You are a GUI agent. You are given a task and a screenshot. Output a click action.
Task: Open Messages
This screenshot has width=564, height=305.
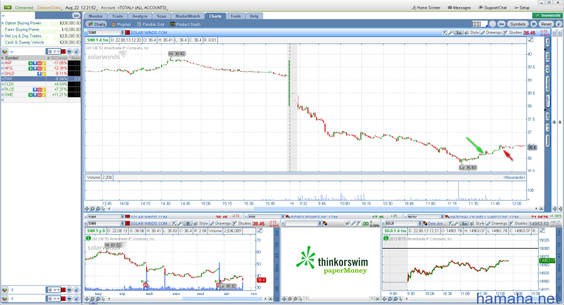pyautogui.click(x=459, y=8)
